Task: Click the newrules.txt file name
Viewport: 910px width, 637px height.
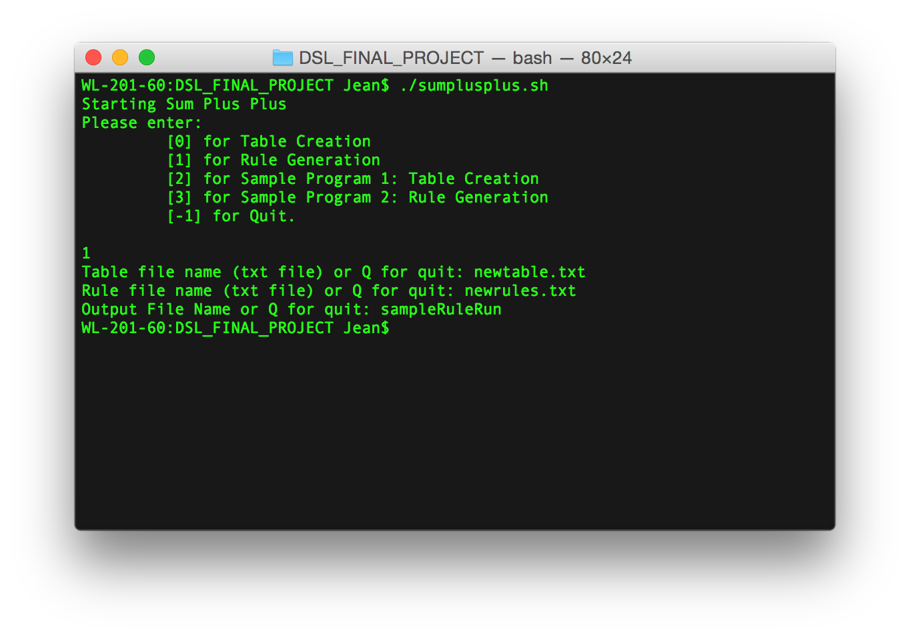Action: click(520, 291)
